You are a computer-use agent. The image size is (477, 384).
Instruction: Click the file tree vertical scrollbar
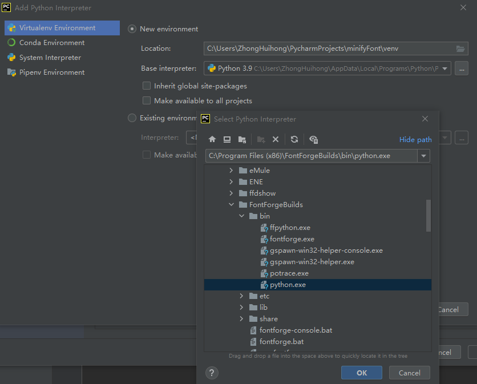[429, 216]
